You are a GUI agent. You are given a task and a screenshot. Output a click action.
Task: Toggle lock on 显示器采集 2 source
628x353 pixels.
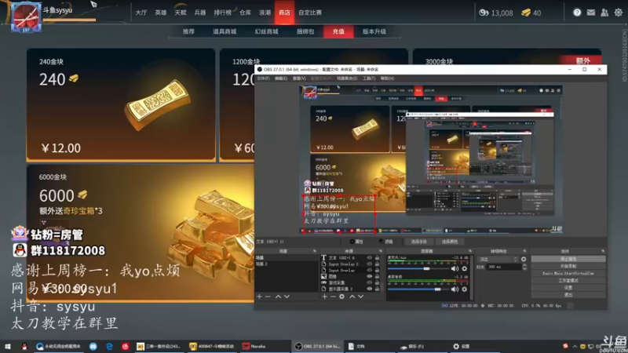(377, 289)
